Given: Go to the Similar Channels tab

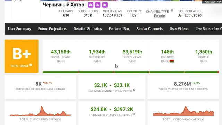Looking at the screenshot, I should click(150, 29).
